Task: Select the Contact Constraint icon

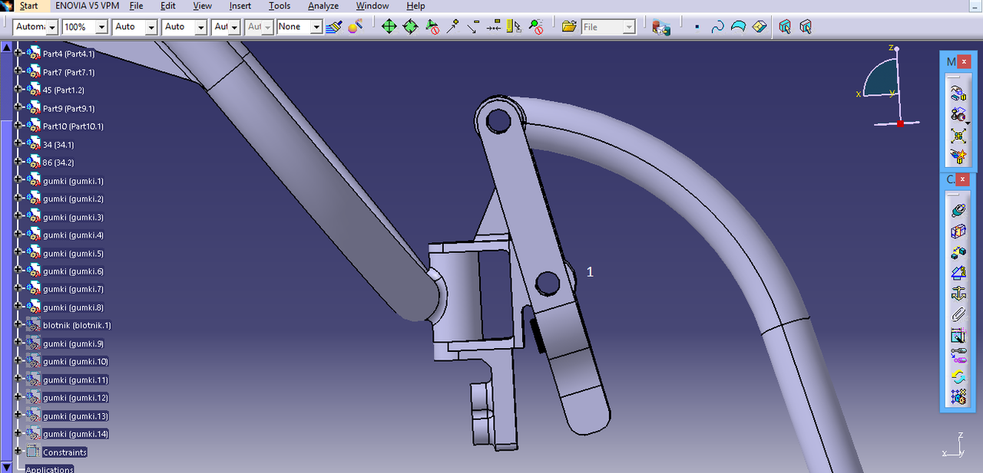Action: (958, 231)
